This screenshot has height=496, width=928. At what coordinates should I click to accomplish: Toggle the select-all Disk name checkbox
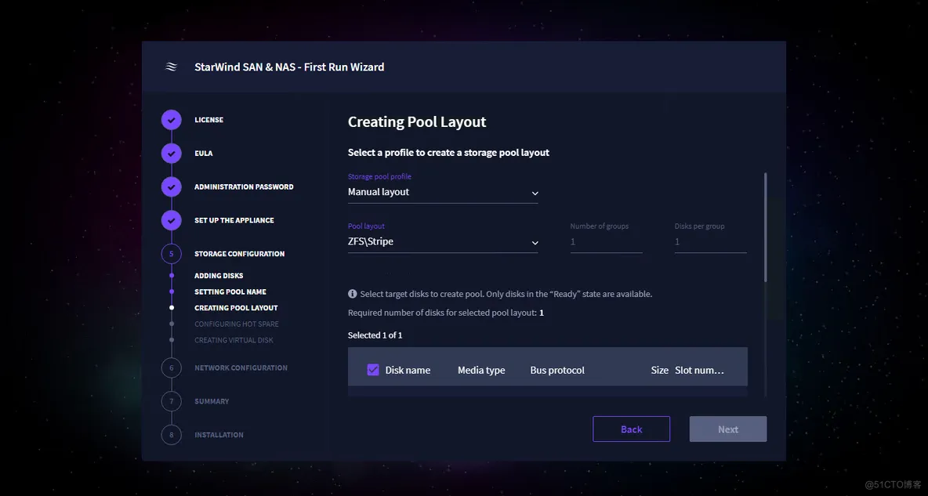(x=373, y=370)
